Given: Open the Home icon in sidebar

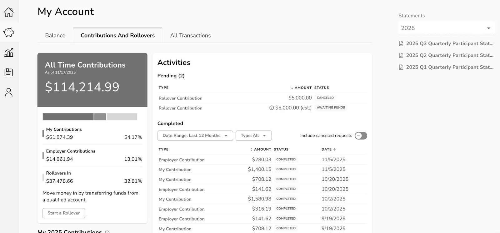Looking at the screenshot, I should point(9,12).
